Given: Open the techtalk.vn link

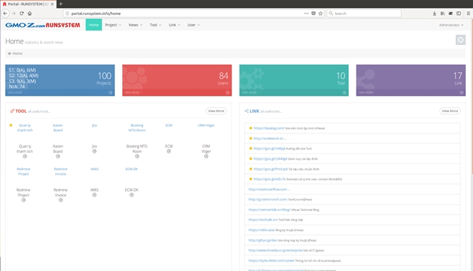Looking at the screenshot, I should coord(263,220).
